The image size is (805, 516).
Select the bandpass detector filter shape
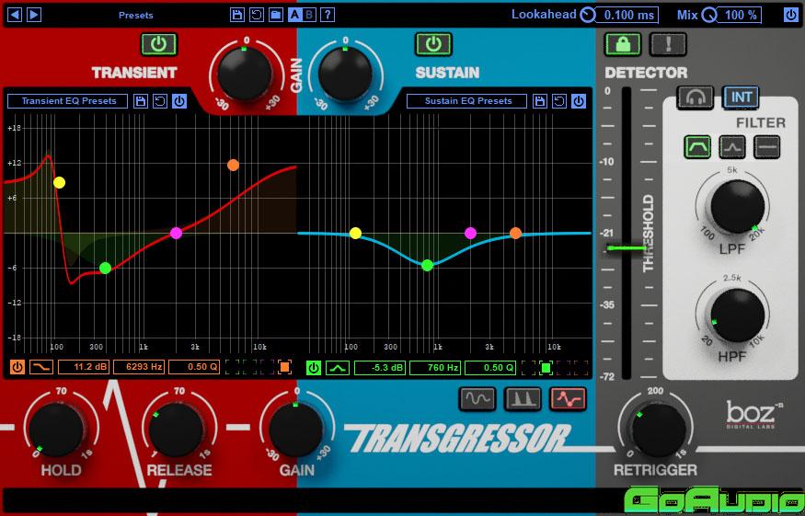coord(697,147)
